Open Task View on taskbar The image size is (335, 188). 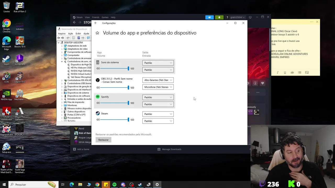tap(63, 185)
